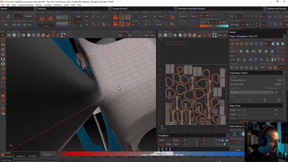Click the Pack All button
Viewport: 288px width, 162px height.
[194, 16]
